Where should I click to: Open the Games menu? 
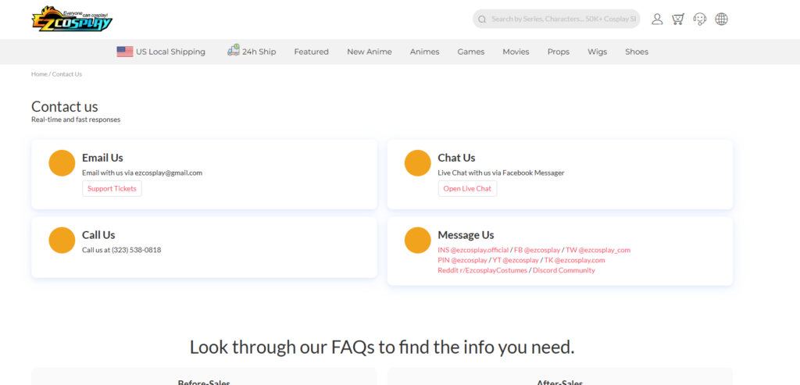click(471, 52)
